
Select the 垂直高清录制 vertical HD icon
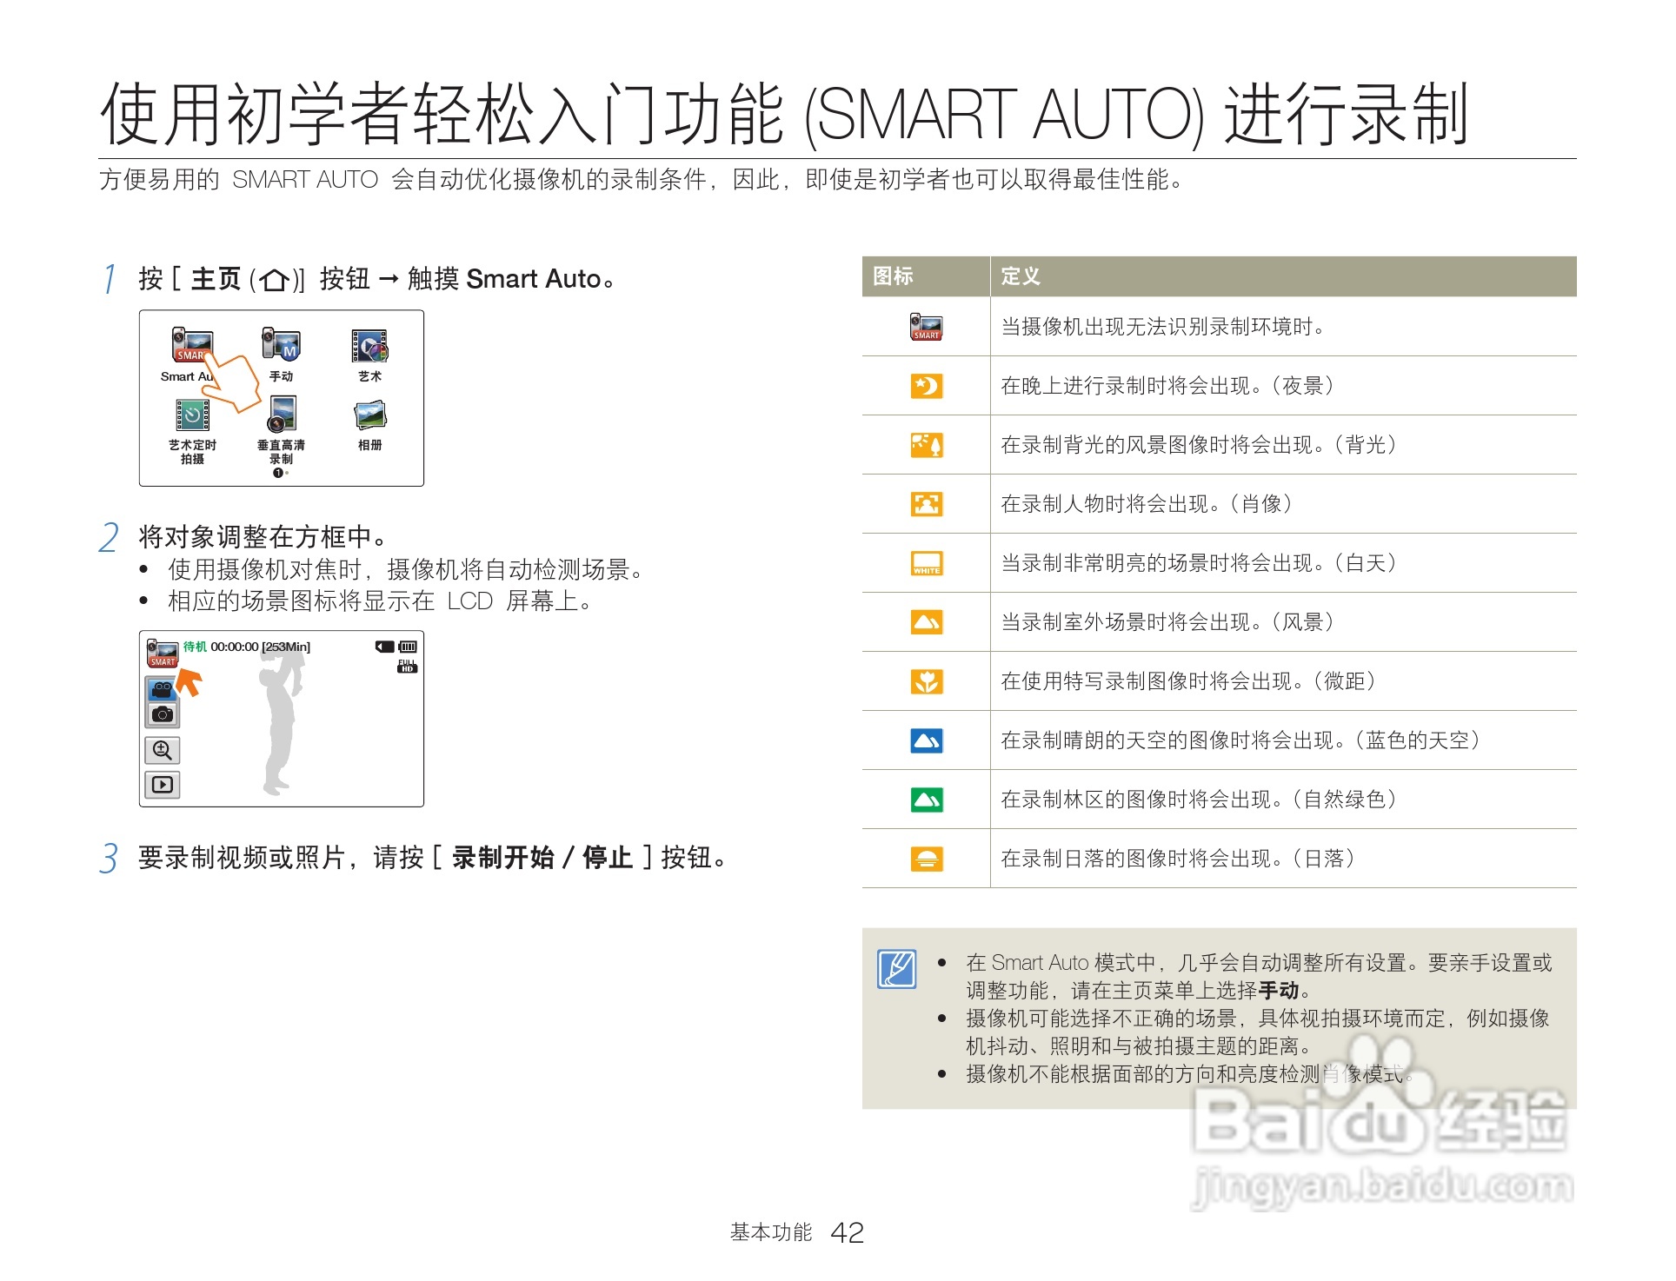[281, 414]
